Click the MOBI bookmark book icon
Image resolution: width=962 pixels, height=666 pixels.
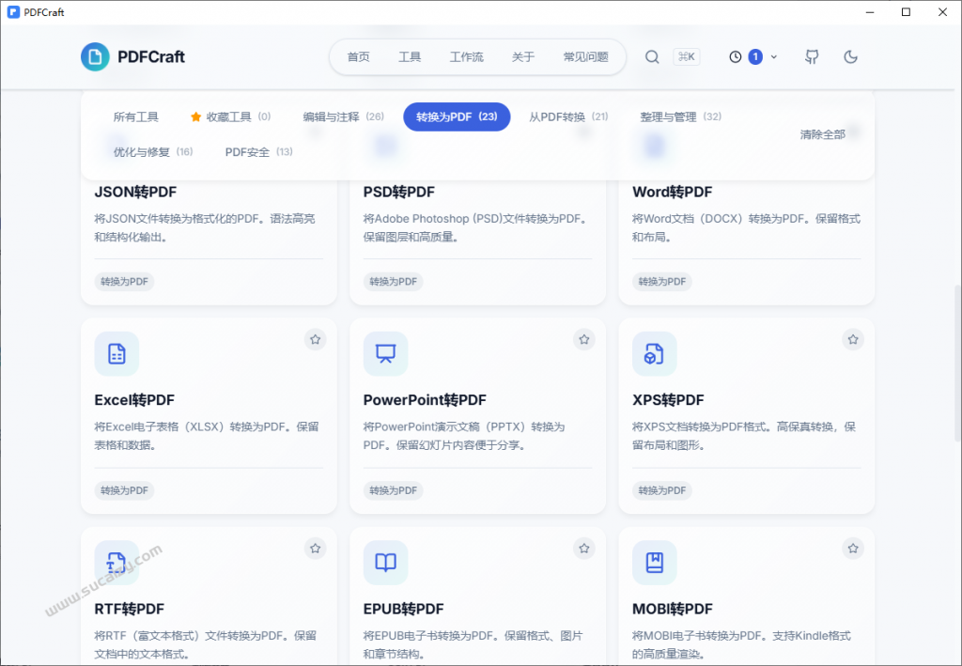coord(655,563)
